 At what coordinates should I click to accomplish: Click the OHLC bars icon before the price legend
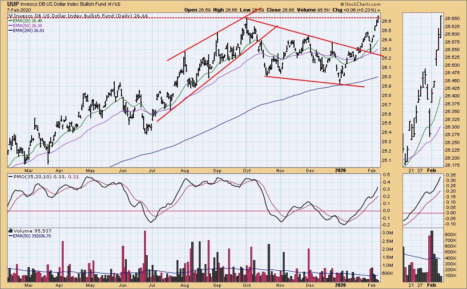11,16
